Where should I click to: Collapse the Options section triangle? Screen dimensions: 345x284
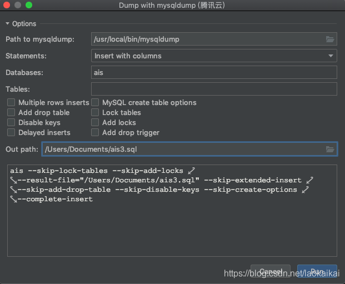[8, 24]
